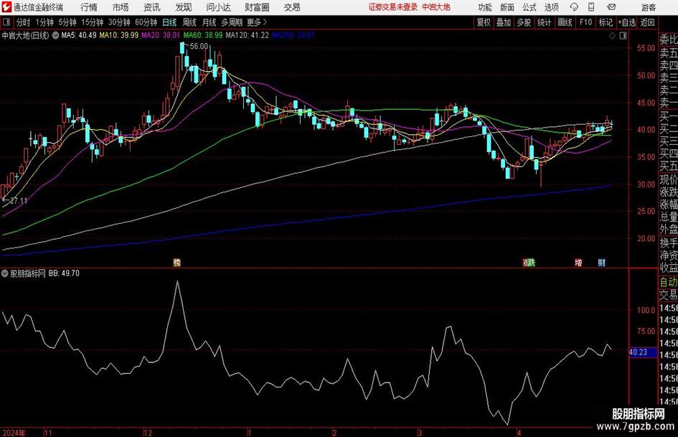Viewport: 678px width, 437px height.
Task: Click the BB: 49.70 indicator value
Action: pyautogui.click(x=64, y=273)
